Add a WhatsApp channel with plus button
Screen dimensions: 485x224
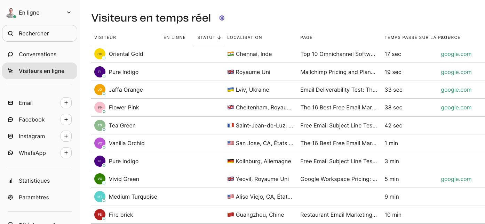point(66,153)
